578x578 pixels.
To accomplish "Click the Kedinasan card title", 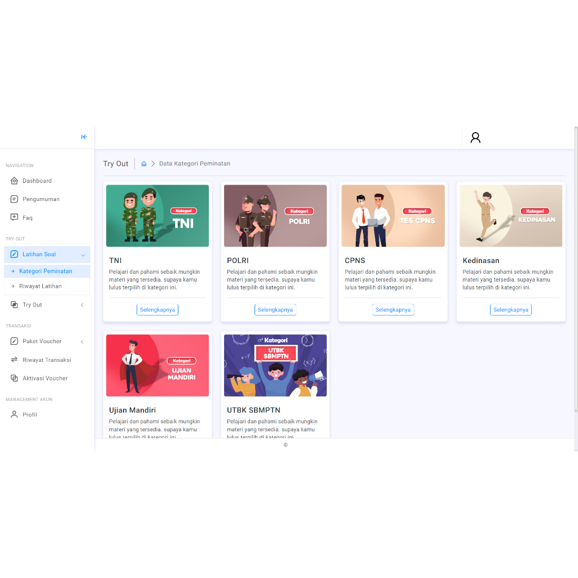I will tap(481, 261).
